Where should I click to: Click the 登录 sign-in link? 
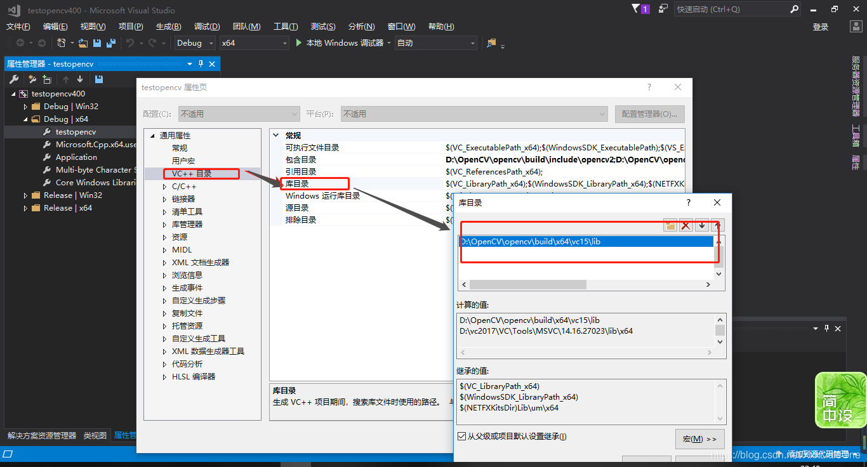(821, 27)
